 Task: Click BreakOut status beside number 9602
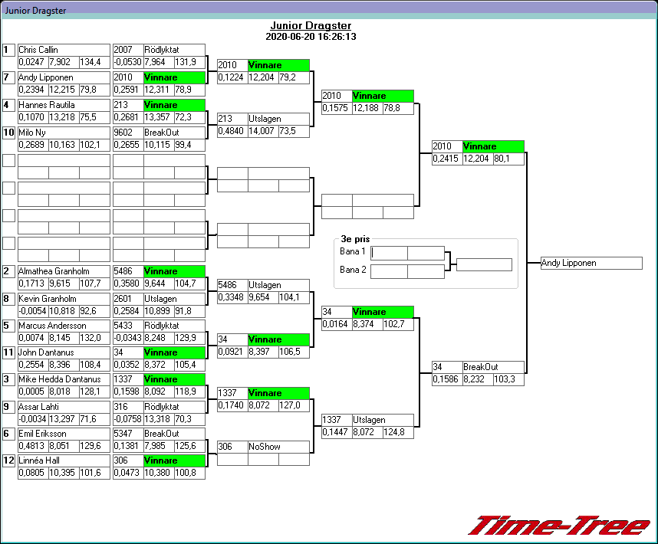coord(174,133)
